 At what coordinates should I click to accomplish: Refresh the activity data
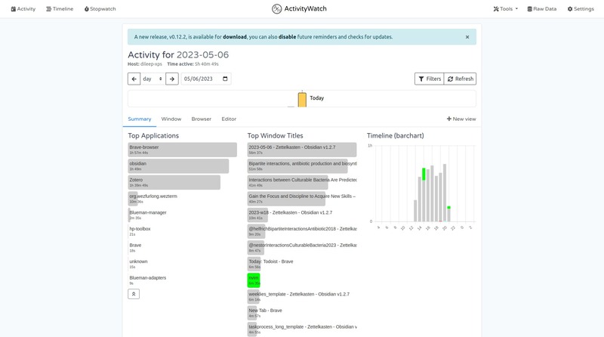(x=460, y=79)
